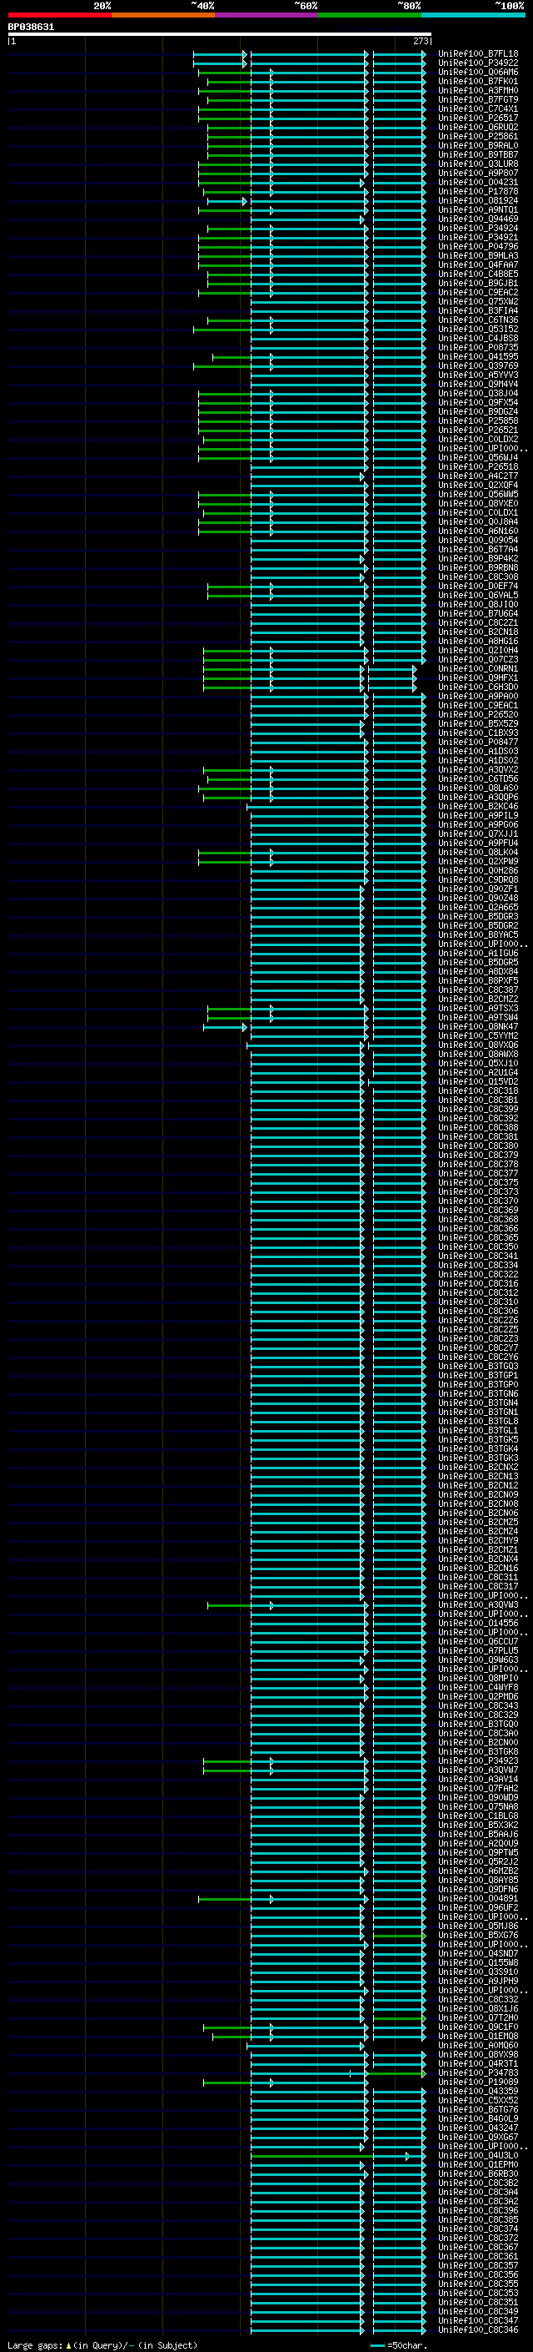The width and height of the screenshot is (533, 2352).
Task: Open hit UniRef100_B7FL18
Action: point(477,54)
